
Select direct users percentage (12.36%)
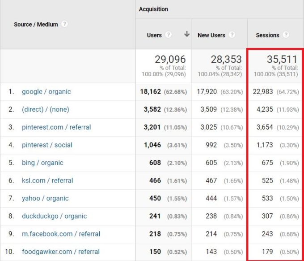tap(175, 110)
